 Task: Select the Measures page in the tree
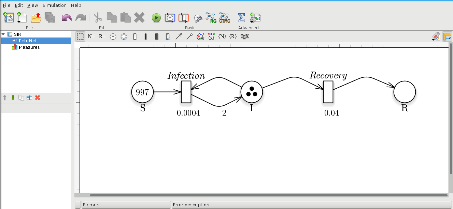[x=29, y=47]
